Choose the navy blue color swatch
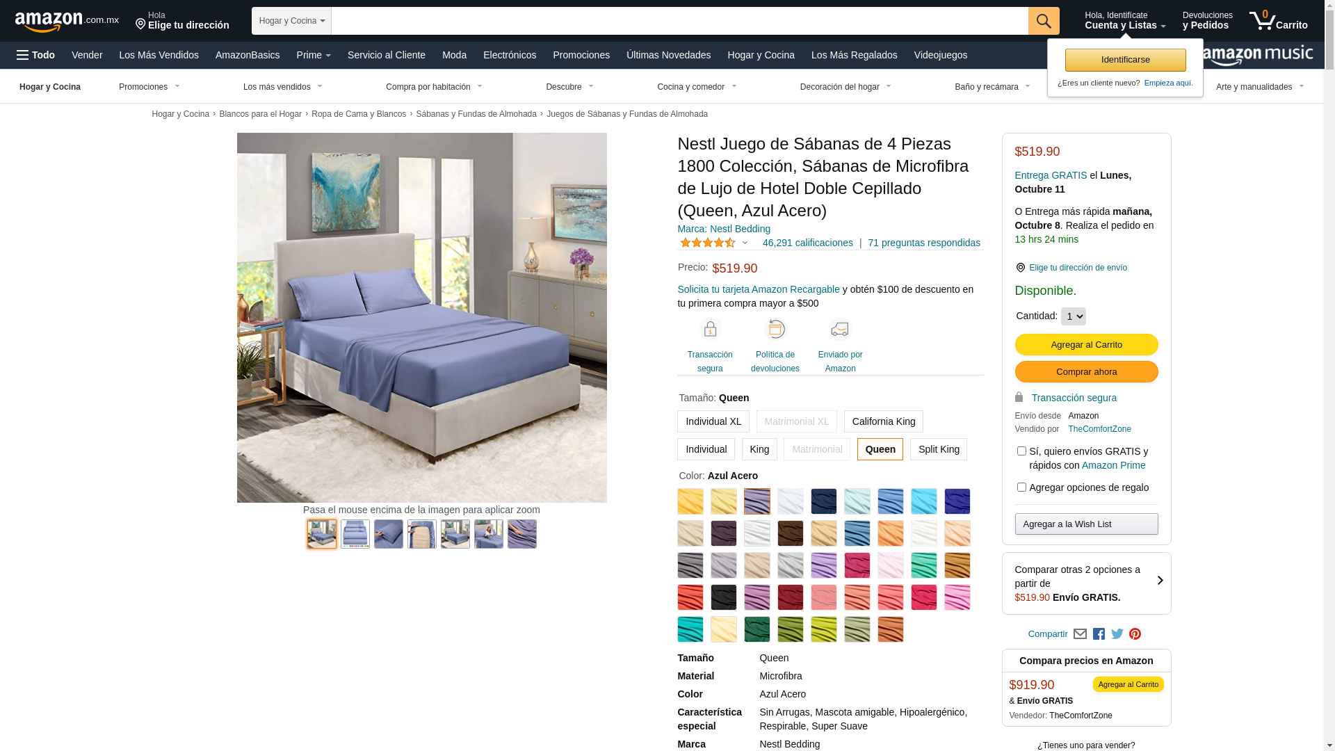The image size is (1335, 751). 824,501
